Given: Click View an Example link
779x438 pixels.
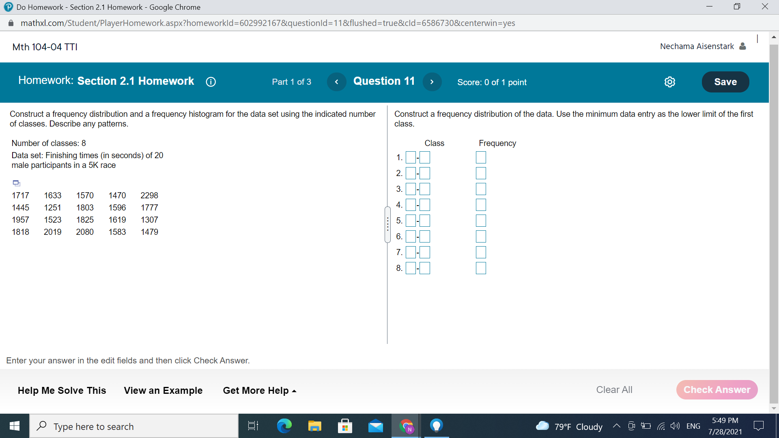Looking at the screenshot, I should (x=163, y=390).
